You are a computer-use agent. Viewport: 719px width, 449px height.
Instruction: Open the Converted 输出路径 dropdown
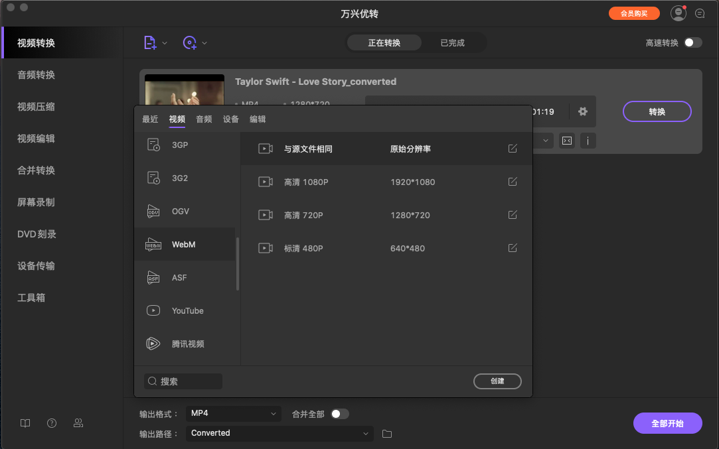click(279, 433)
